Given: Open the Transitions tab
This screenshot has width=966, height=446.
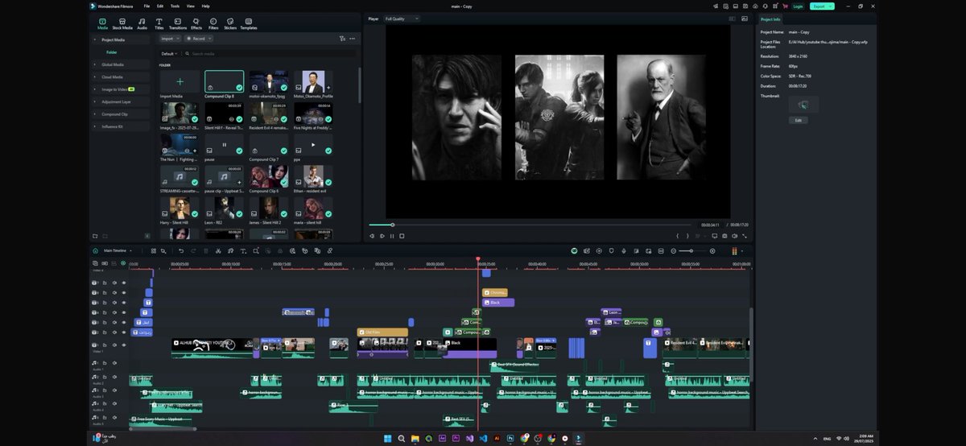Looking at the screenshot, I should pyautogui.click(x=178, y=24).
